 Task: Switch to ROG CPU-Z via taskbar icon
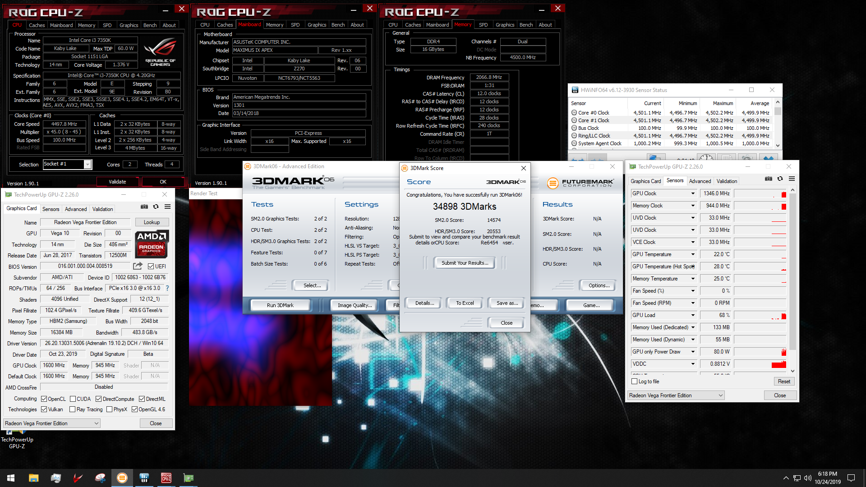tap(166, 478)
